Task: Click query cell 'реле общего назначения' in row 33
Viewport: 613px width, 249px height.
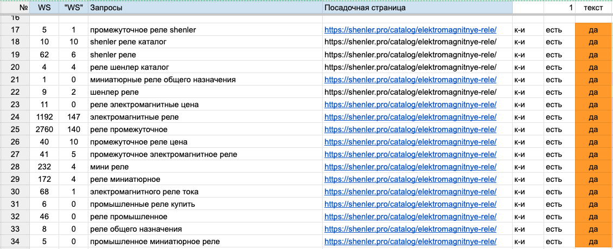Action: 205,229
